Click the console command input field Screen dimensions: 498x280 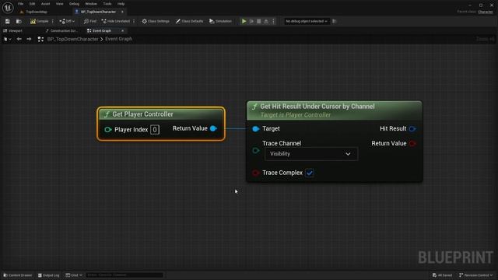point(124,275)
